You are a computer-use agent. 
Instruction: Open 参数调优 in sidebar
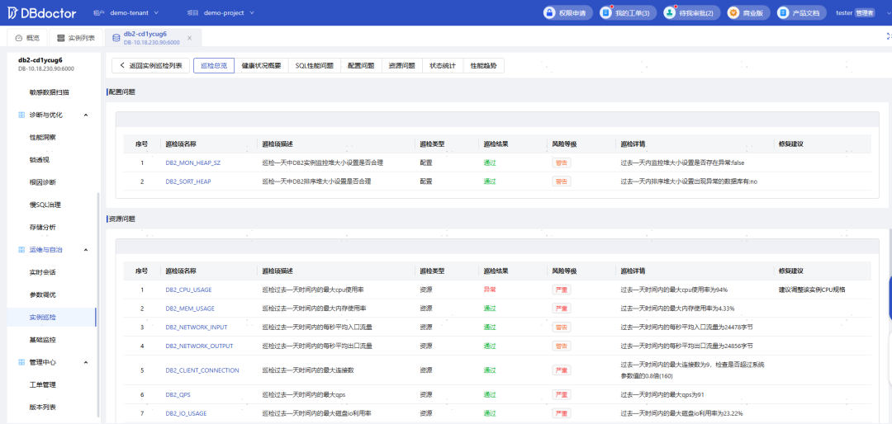point(43,294)
